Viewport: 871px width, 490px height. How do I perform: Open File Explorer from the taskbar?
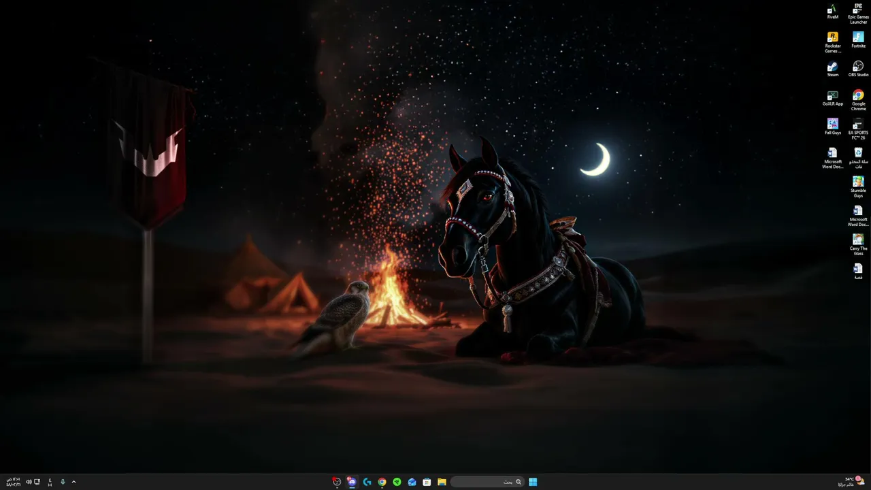pos(442,482)
